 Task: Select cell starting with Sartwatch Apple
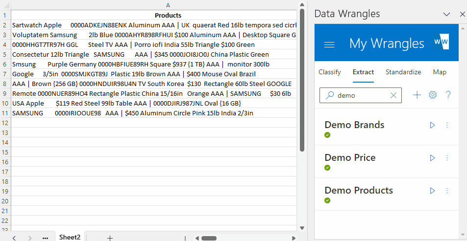point(154,25)
